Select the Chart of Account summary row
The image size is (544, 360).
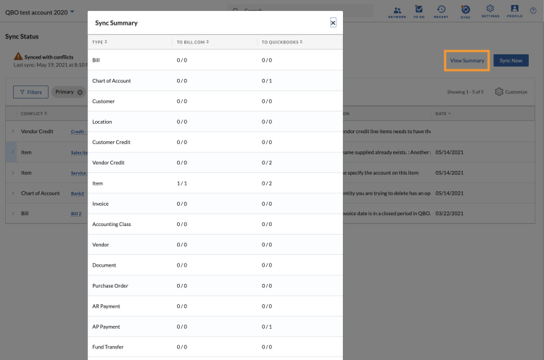[215, 80]
